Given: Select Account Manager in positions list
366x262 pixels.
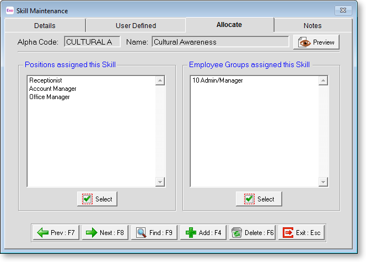Looking at the screenshot, I should 53,89.
